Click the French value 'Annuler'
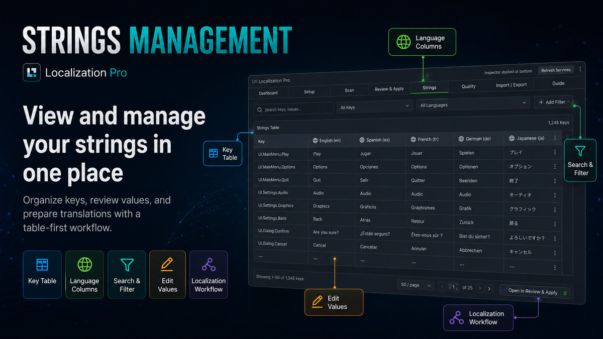603x339 pixels. pyautogui.click(x=419, y=249)
